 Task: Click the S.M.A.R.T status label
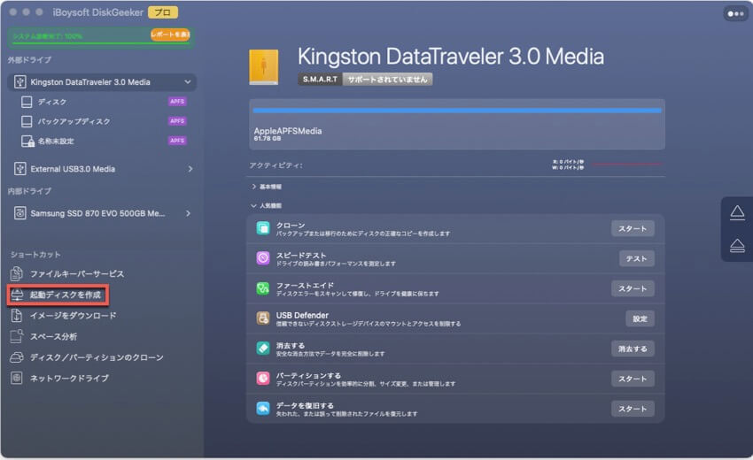click(320, 79)
